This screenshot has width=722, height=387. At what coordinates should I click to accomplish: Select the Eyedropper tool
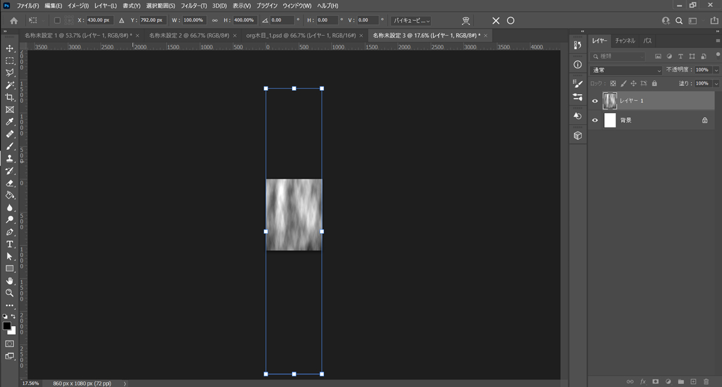(9, 122)
